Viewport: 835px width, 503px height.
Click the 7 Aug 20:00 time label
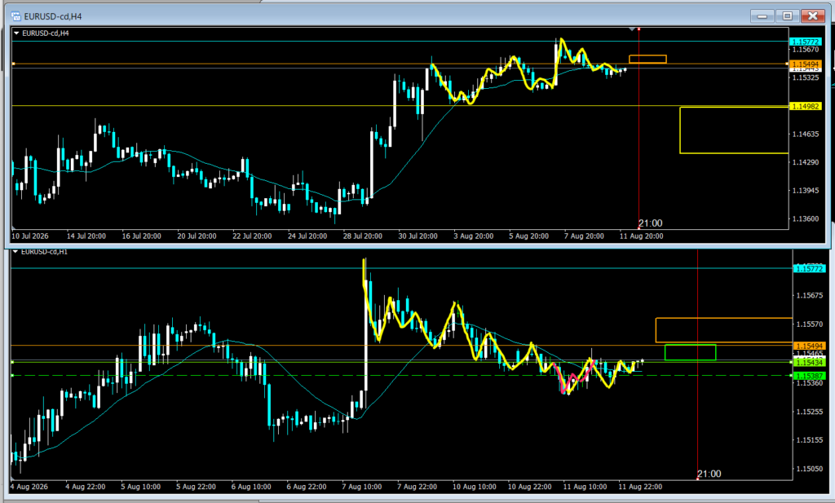click(x=584, y=236)
